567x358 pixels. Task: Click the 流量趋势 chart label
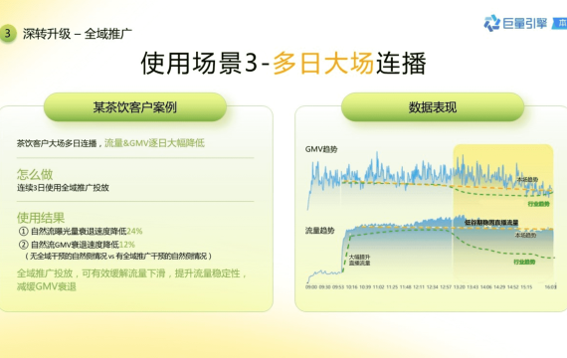coord(319,231)
